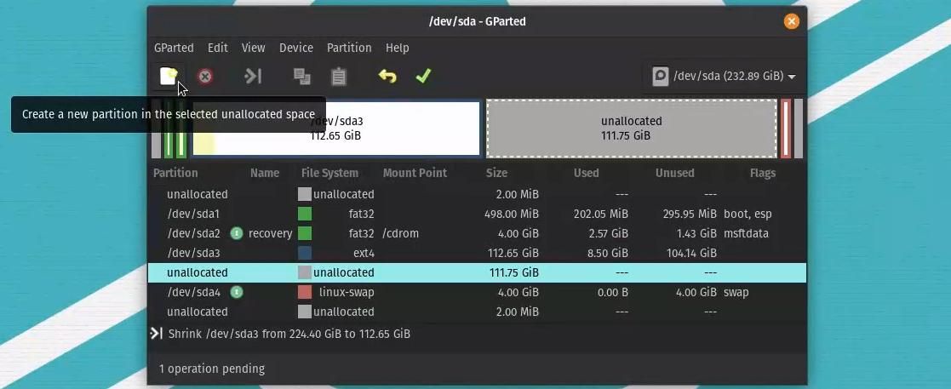The image size is (951, 389).
Task: Select the red linux-swap block in disk map
Action: coord(786,129)
